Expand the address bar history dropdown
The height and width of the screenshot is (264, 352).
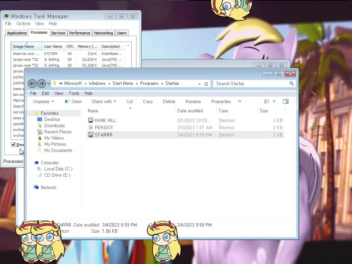199,84
